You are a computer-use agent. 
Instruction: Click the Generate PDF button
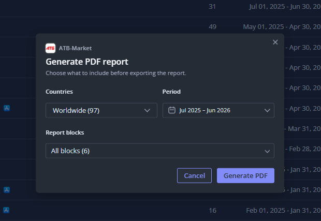pos(245,175)
